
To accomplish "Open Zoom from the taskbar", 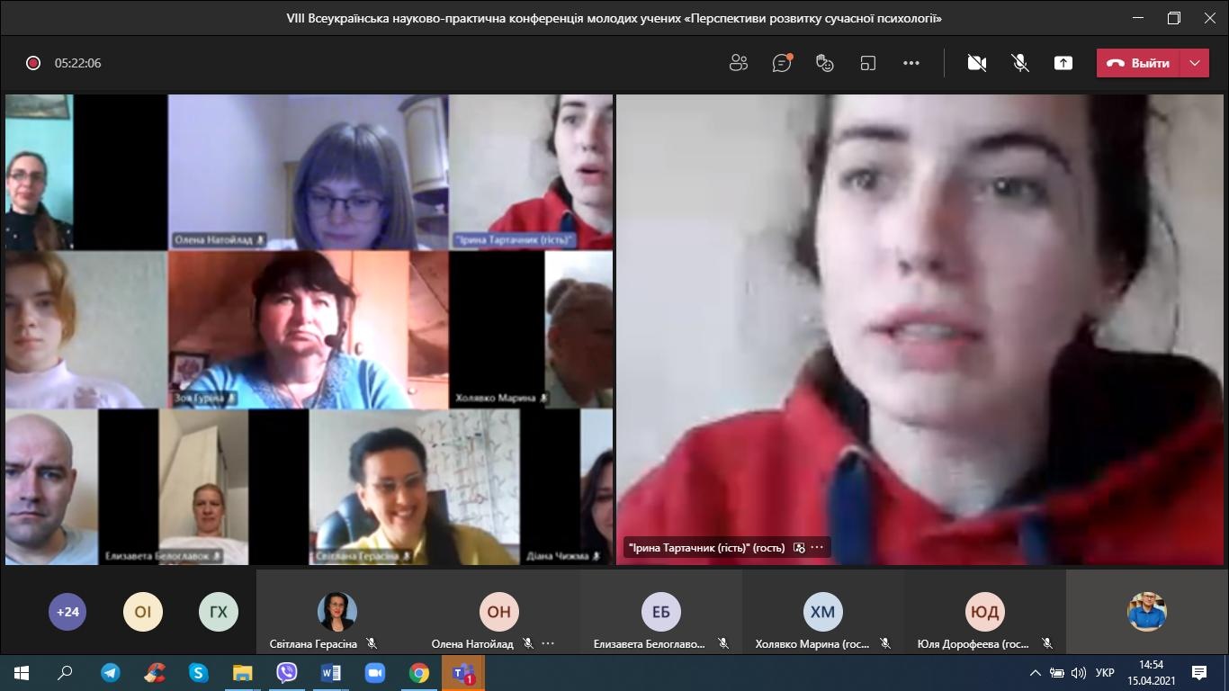I will [375, 673].
